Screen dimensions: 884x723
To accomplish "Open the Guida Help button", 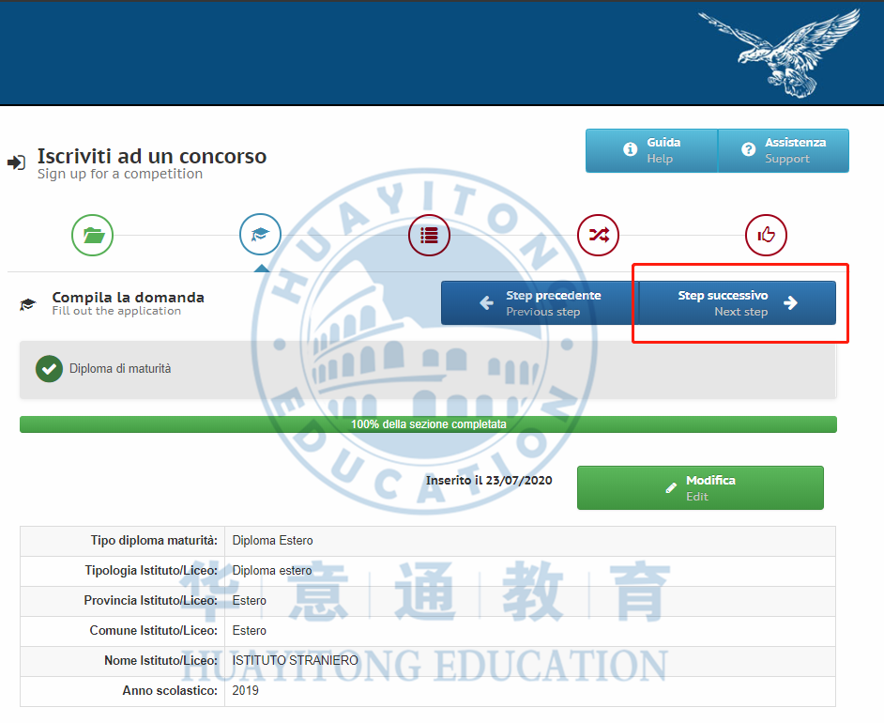I will 651,150.
